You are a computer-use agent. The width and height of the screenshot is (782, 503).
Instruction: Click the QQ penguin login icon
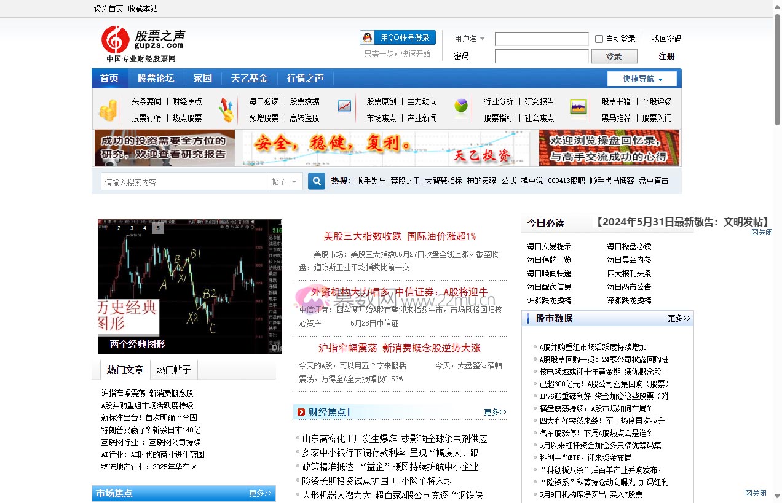[367, 38]
